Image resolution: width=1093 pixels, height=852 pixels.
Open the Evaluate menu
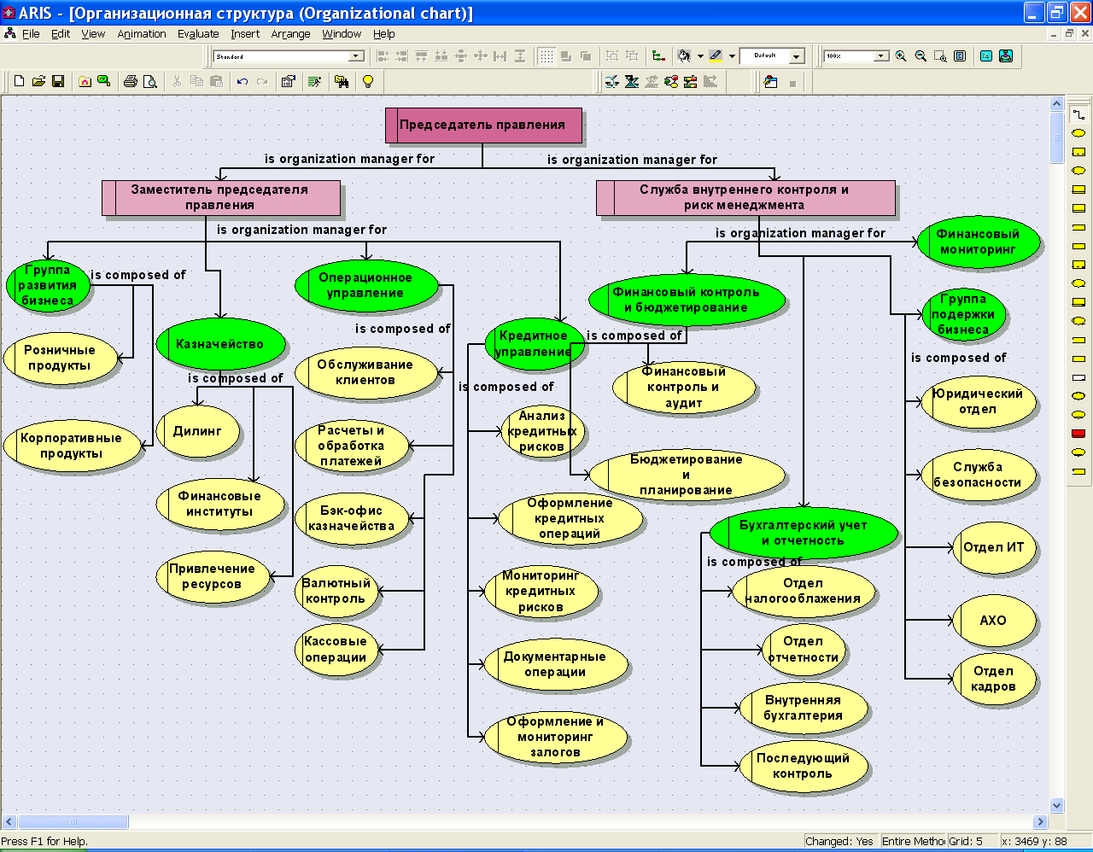[x=198, y=34]
